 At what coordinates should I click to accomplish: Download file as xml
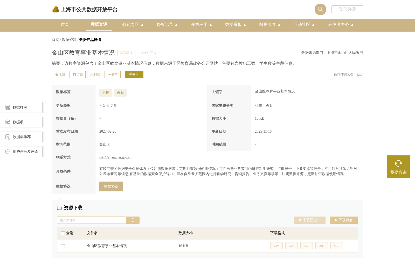[x=337, y=246]
